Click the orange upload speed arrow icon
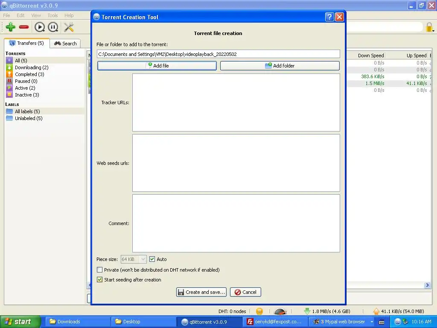This screenshot has width=437, height=328. (376, 311)
